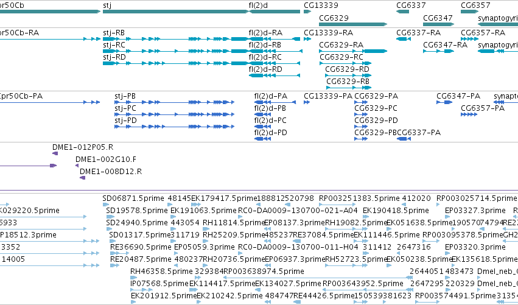Viewport: 518px width, 305px height.
Task: Select the EP03327.3prime EST label
Action: tap(475, 211)
